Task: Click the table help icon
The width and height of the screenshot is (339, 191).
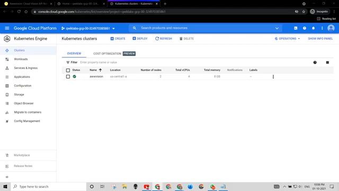Action: pos(315,63)
